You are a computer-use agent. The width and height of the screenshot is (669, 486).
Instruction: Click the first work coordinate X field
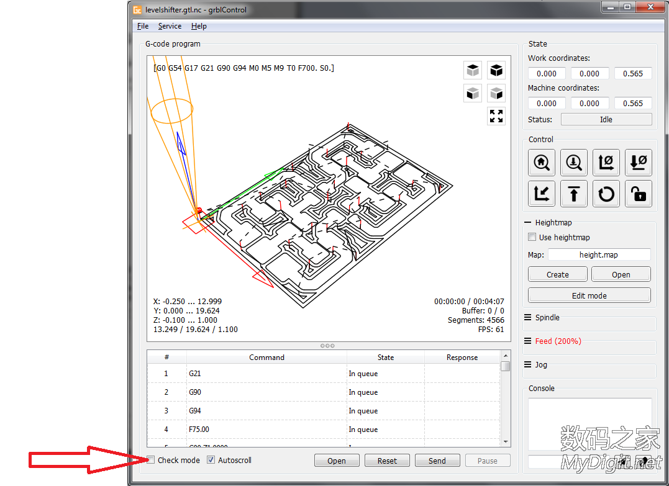click(x=547, y=73)
